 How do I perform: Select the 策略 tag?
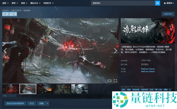pyautogui.click(x=129, y=90)
